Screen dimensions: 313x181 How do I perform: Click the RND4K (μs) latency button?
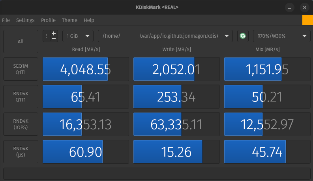click(21, 152)
